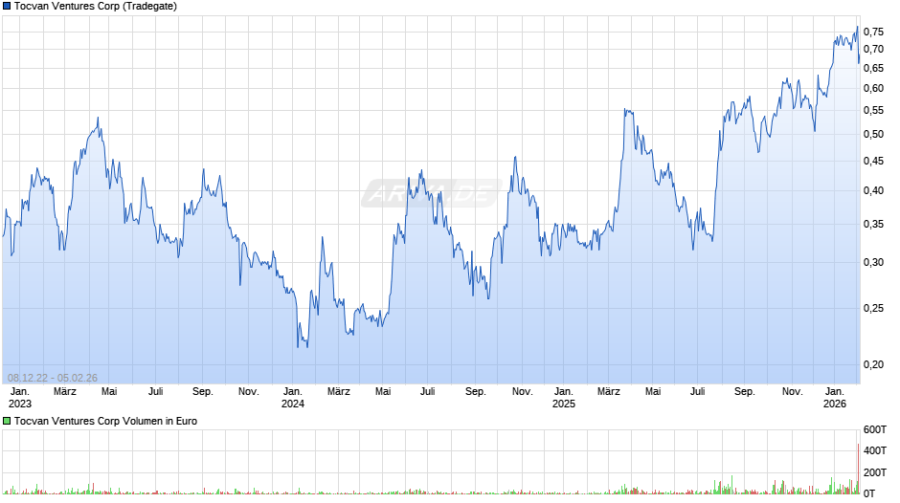Click the 0,75 price axis label
Screen dimensions: 900x503
coord(873,32)
